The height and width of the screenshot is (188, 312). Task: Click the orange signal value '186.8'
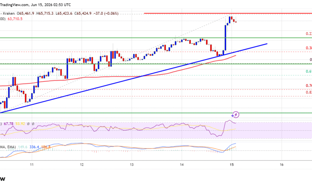click(46, 147)
